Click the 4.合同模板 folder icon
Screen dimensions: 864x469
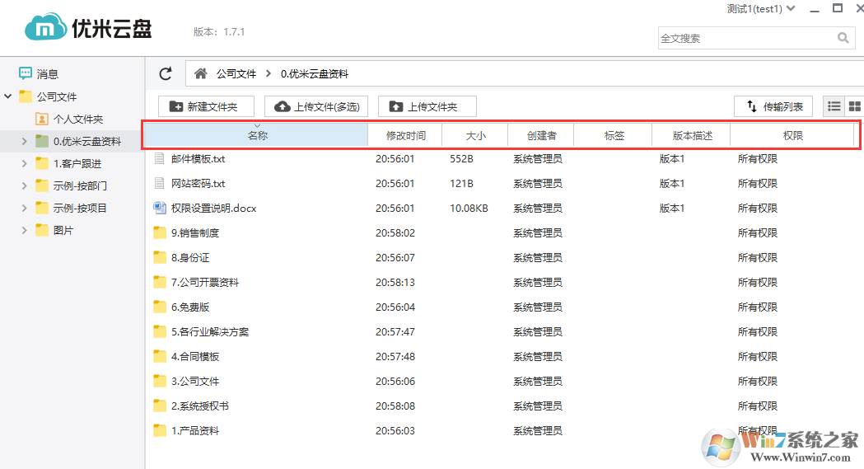tap(159, 357)
